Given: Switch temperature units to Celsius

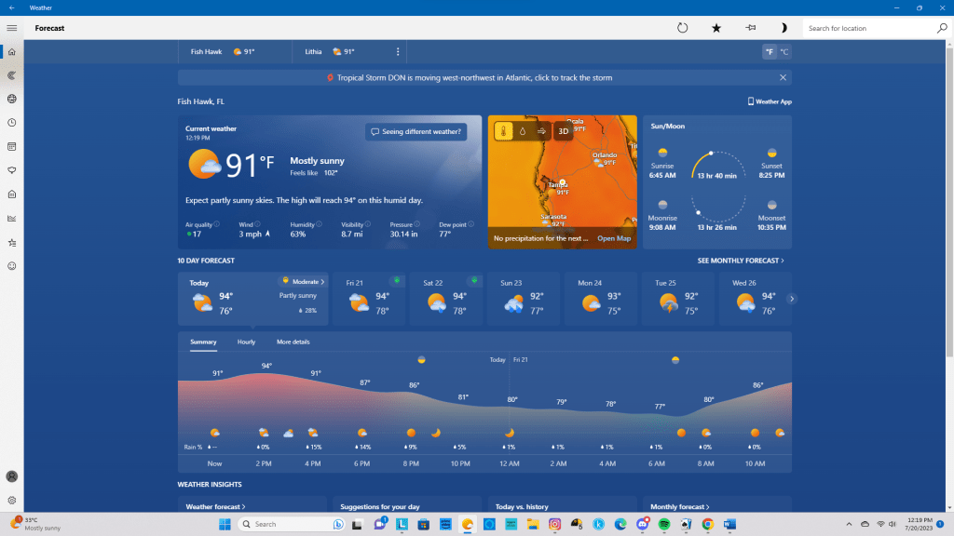Looking at the screenshot, I should click(x=784, y=52).
